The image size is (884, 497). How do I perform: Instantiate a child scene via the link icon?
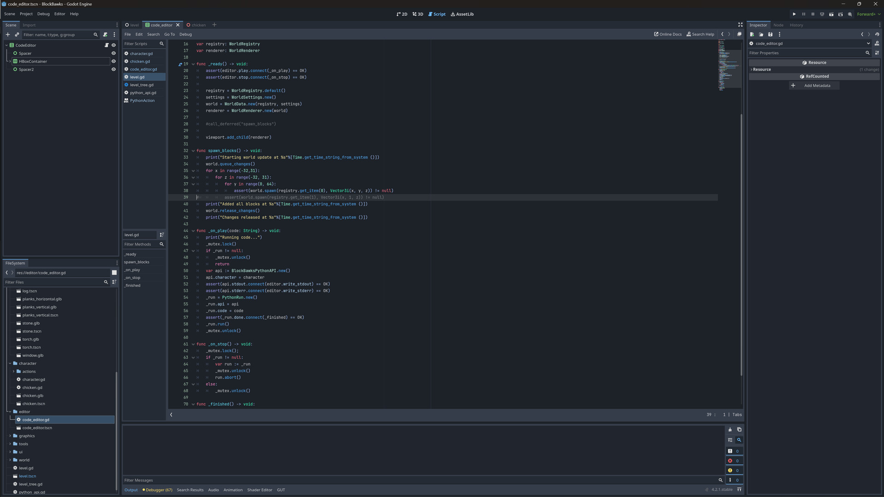click(x=17, y=34)
